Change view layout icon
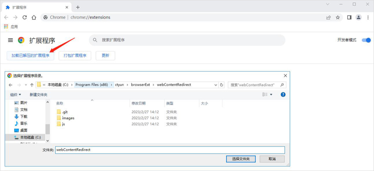Screen dimensions: 374x171 [x=265, y=94]
